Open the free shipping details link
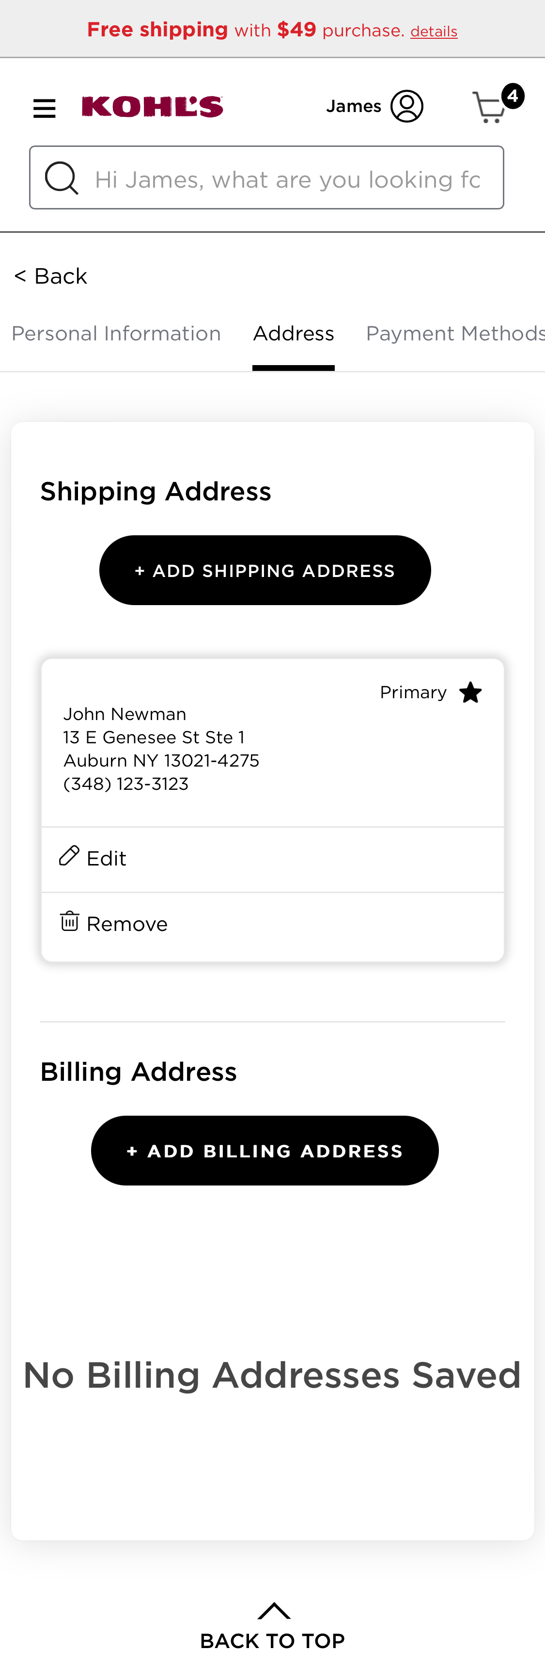Image resolution: width=545 pixels, height=1666 pixels. click(x=433, y=31)
